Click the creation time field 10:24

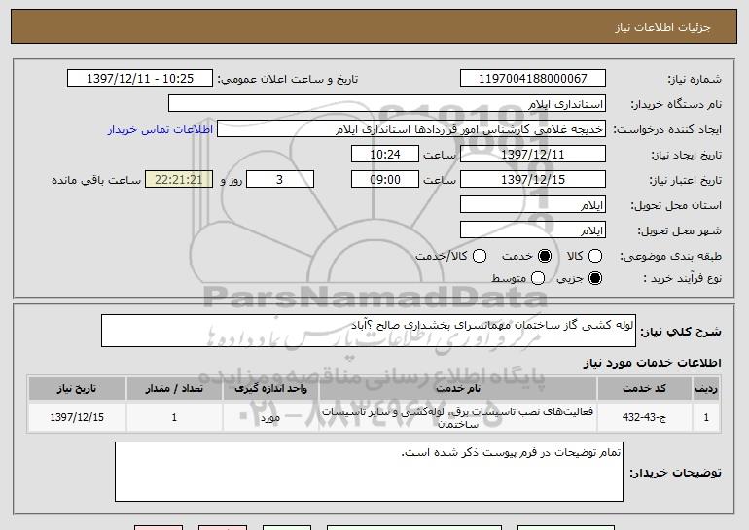(x=385, y=155)
